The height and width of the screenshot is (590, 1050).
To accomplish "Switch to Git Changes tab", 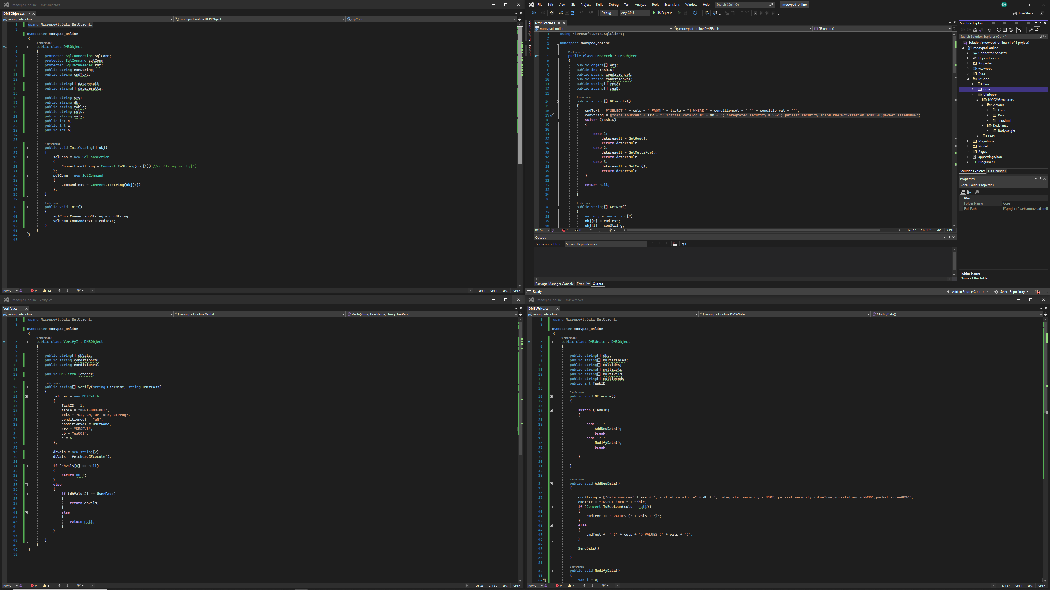I will [x=997, y=171].
